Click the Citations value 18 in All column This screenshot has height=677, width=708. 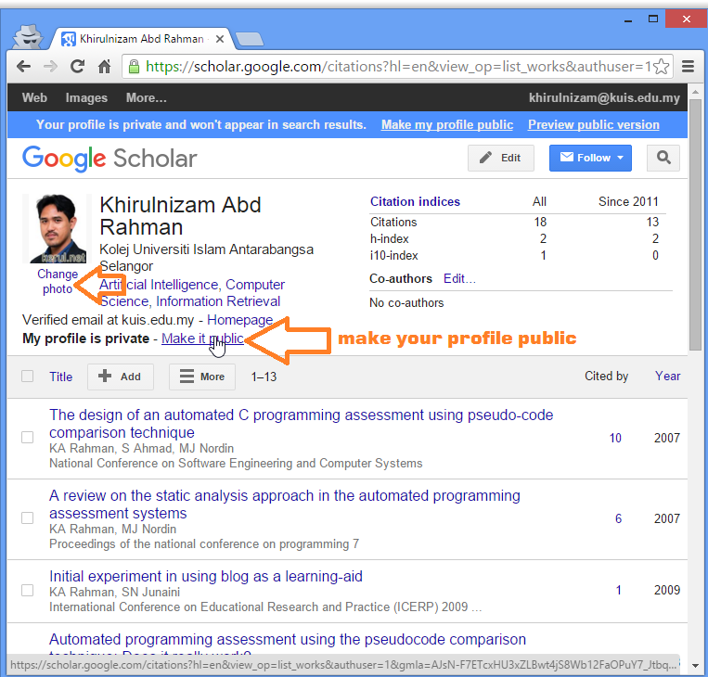pos(540,222)
